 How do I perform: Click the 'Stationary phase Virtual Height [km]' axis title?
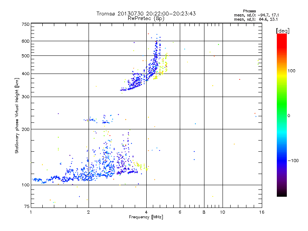click(17, 115)
